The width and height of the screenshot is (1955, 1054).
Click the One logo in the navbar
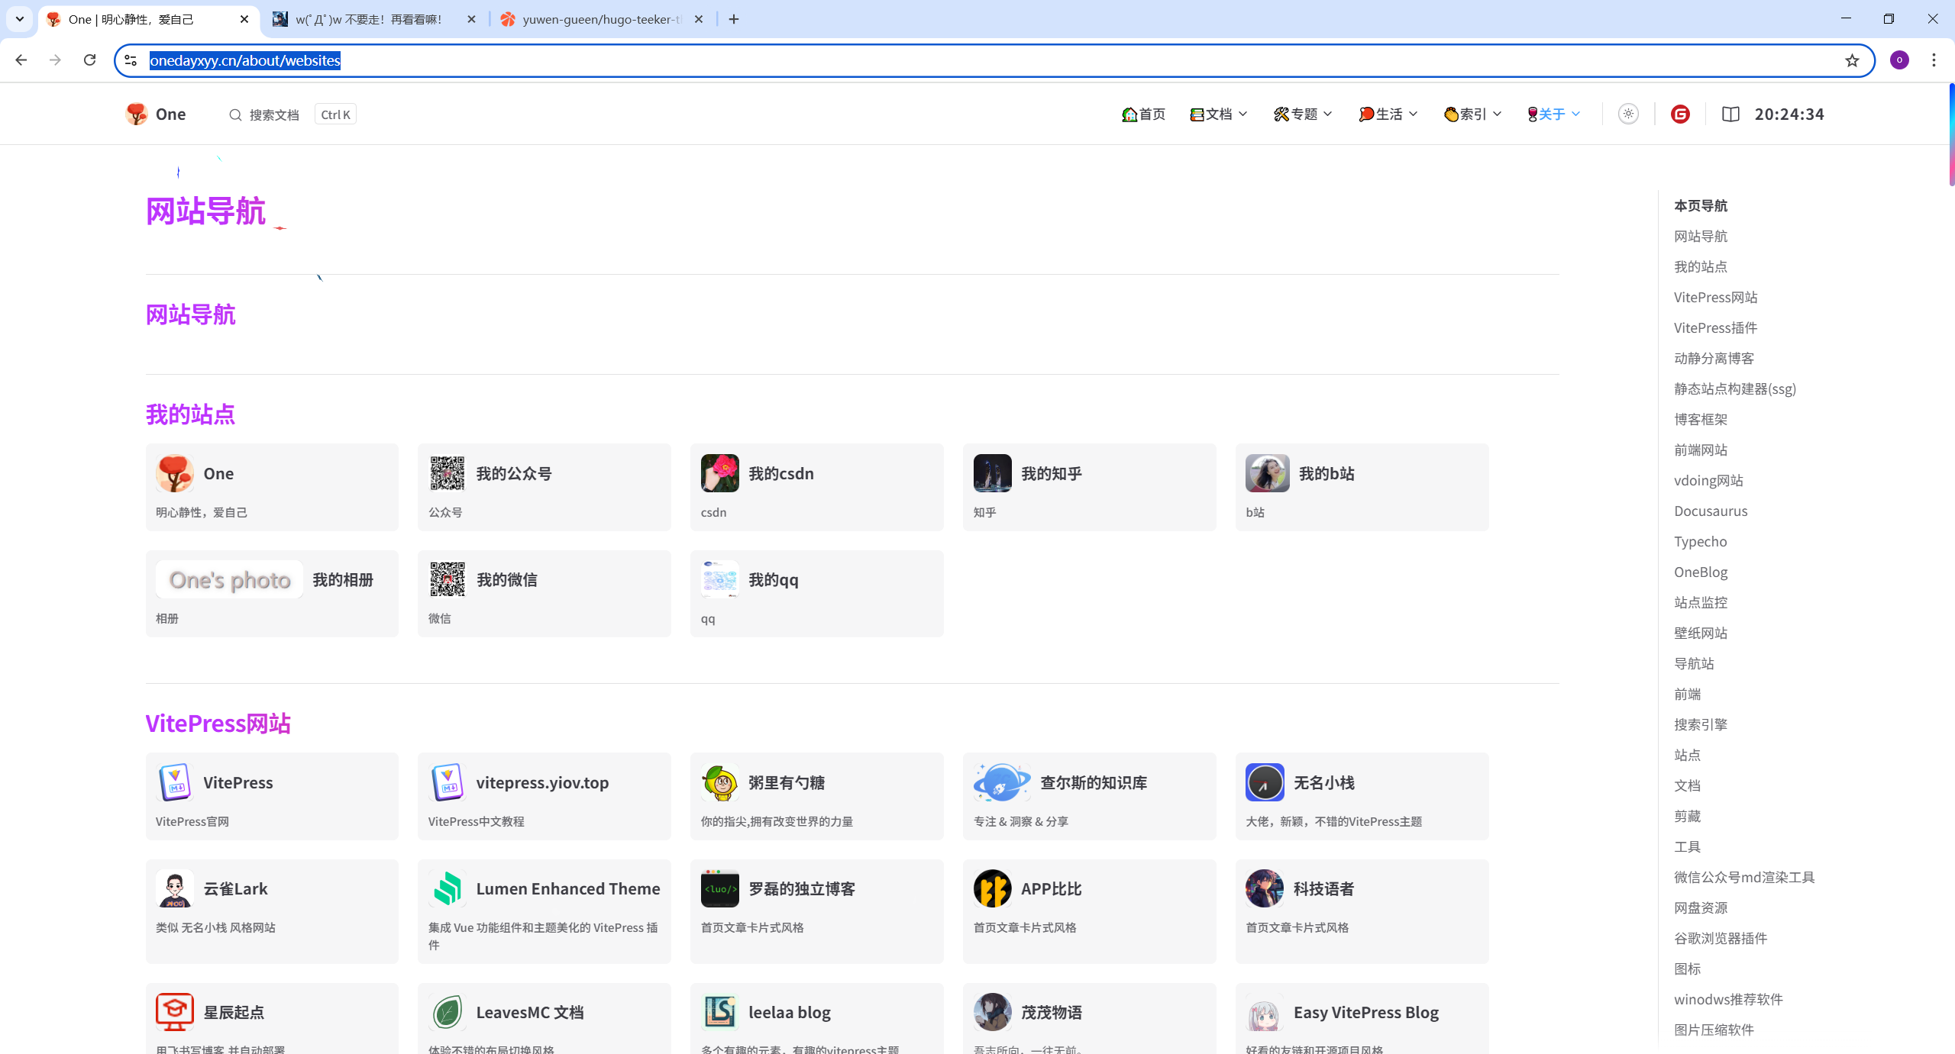(x=156, y=114)
